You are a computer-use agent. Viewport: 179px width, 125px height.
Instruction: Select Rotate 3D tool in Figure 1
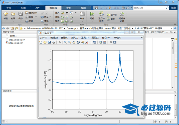pyautogui.click(x=78, y=42)
